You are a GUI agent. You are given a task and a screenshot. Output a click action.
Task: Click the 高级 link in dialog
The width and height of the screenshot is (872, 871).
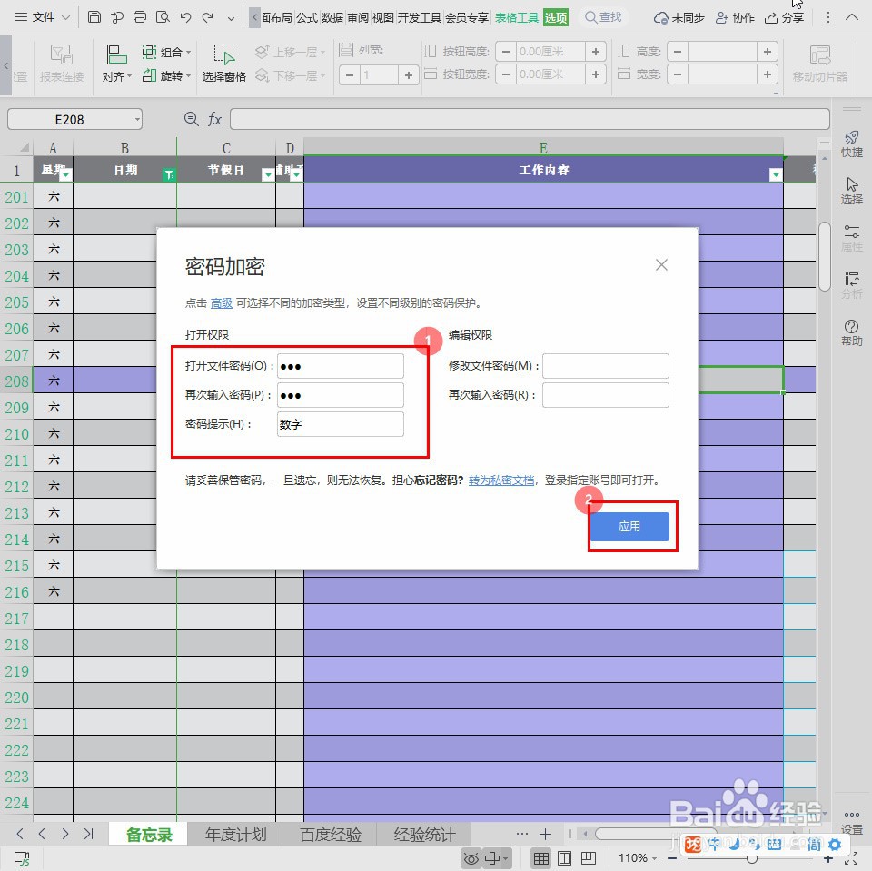pyautogui.click(x=222, y=303)
